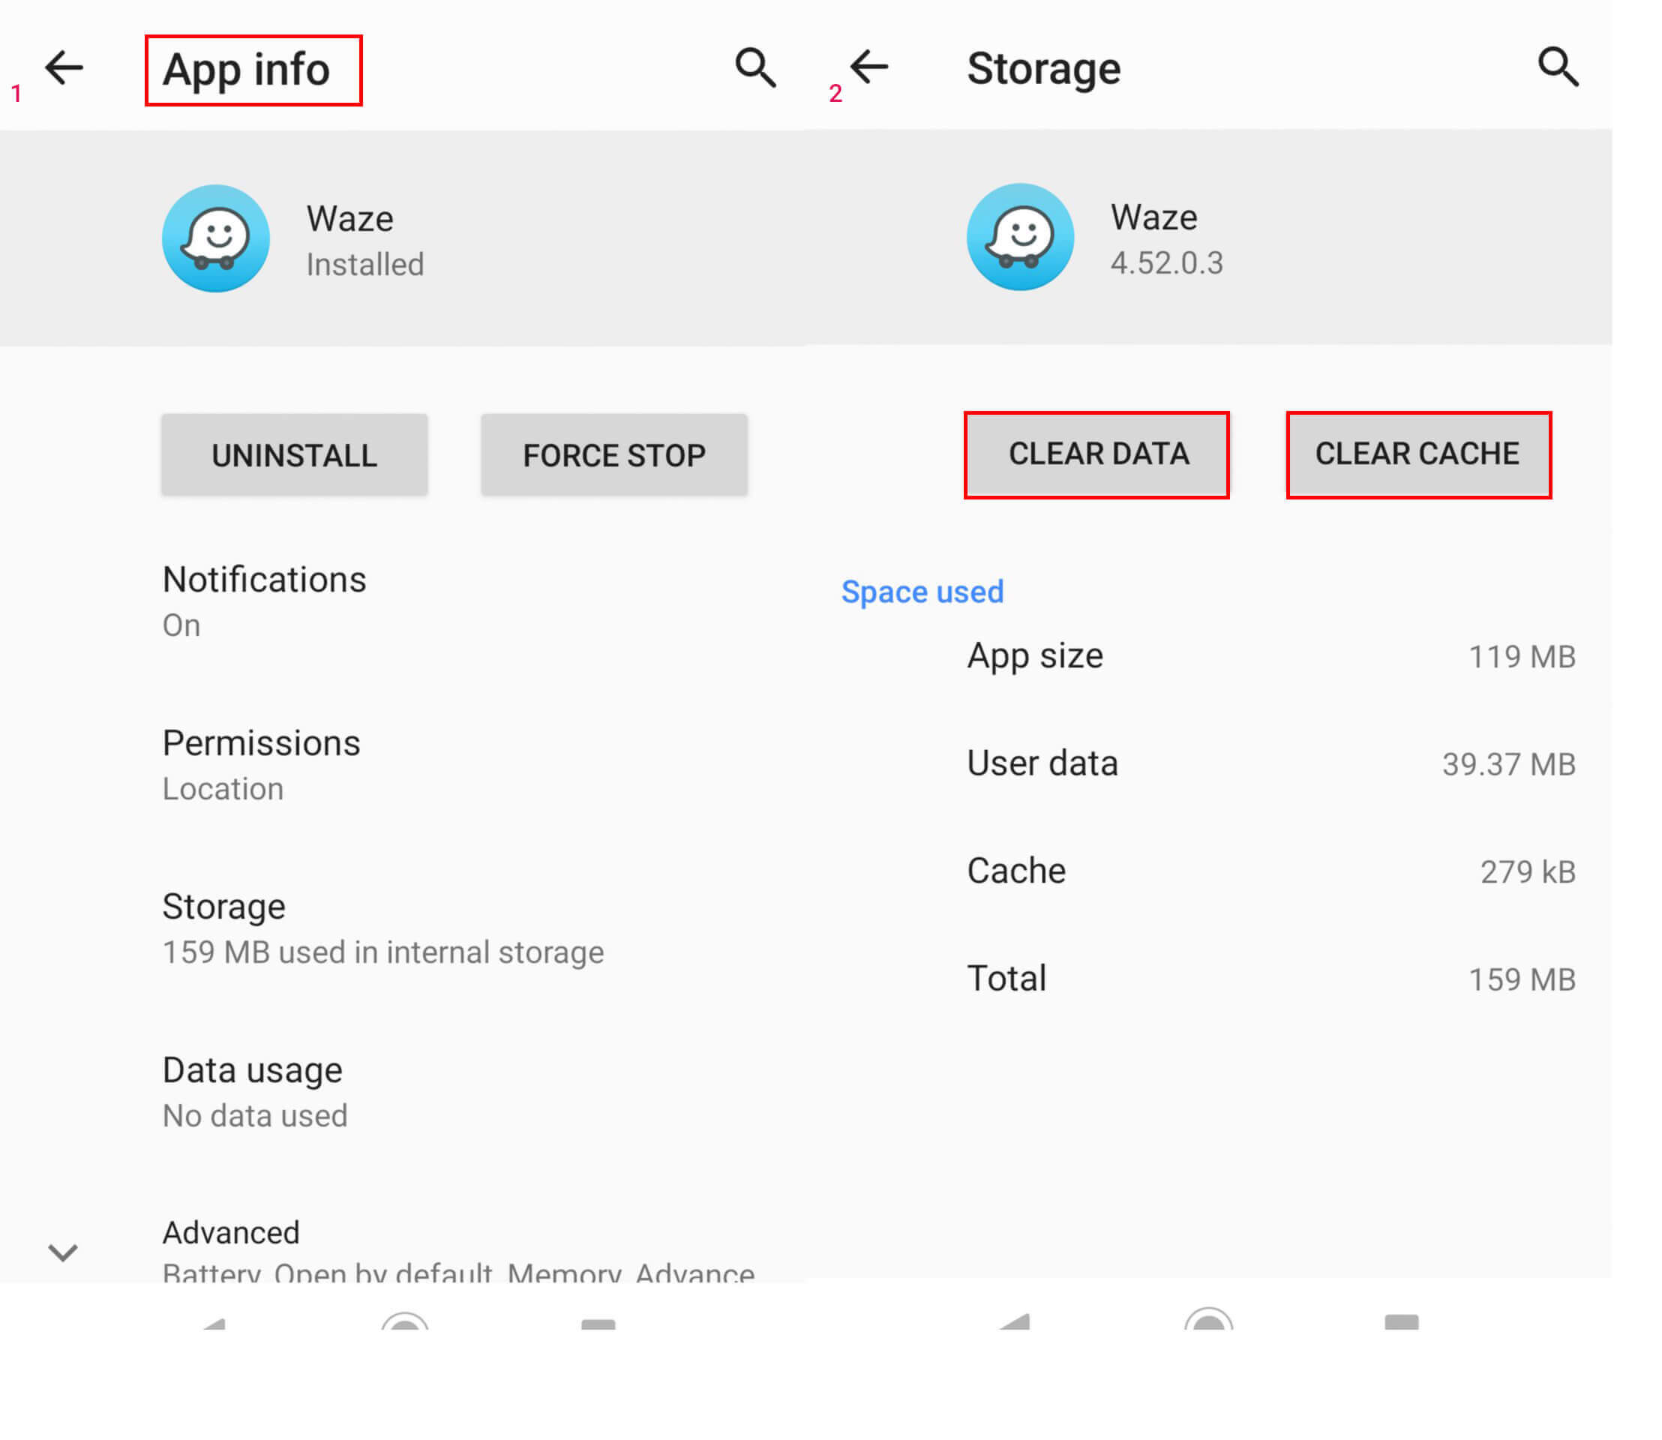
Task: Tap the Android home button under Storage
Action: coord(1209,1318)
